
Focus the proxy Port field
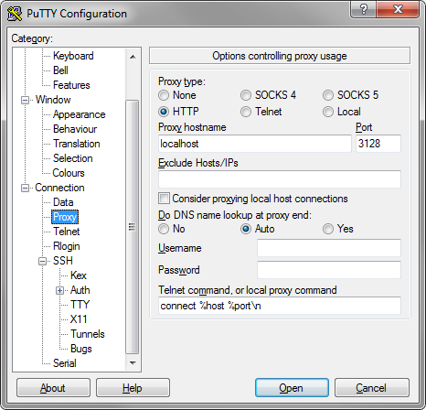click(378, 144)
